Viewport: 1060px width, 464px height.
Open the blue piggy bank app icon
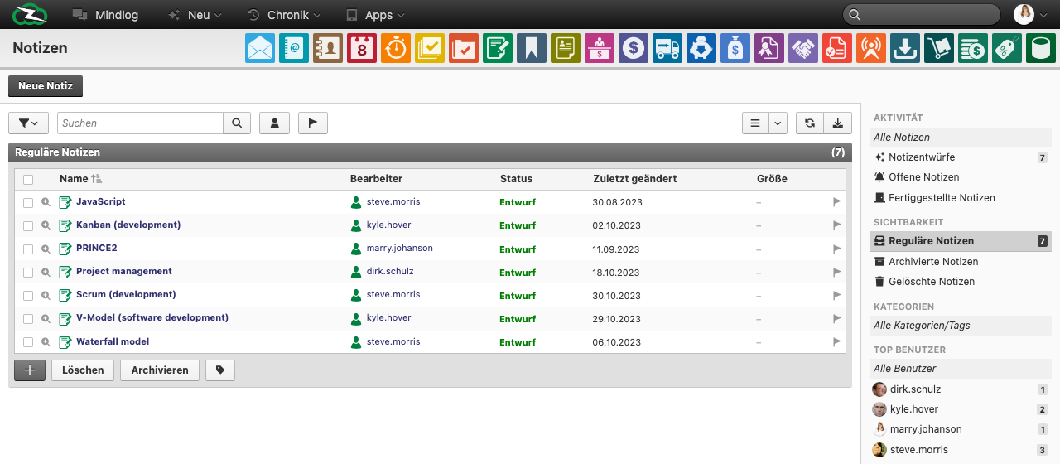click(x=701, y=48)
